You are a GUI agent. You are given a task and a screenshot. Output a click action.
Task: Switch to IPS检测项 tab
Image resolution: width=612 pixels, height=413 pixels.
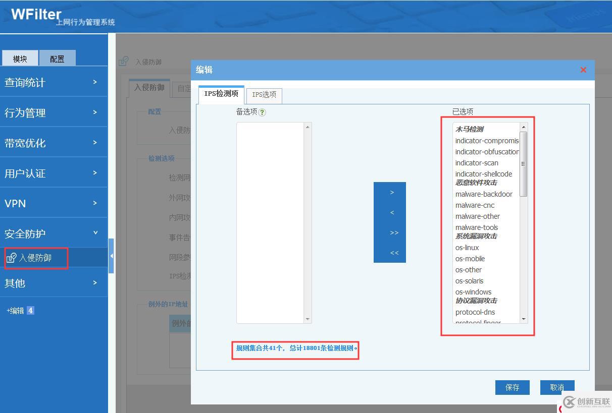pos(221,94)
